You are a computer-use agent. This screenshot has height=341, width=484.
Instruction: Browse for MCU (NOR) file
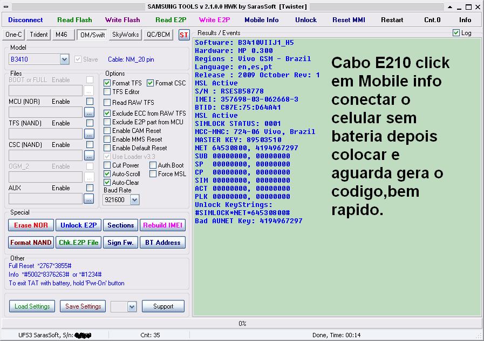pos(89,112)
